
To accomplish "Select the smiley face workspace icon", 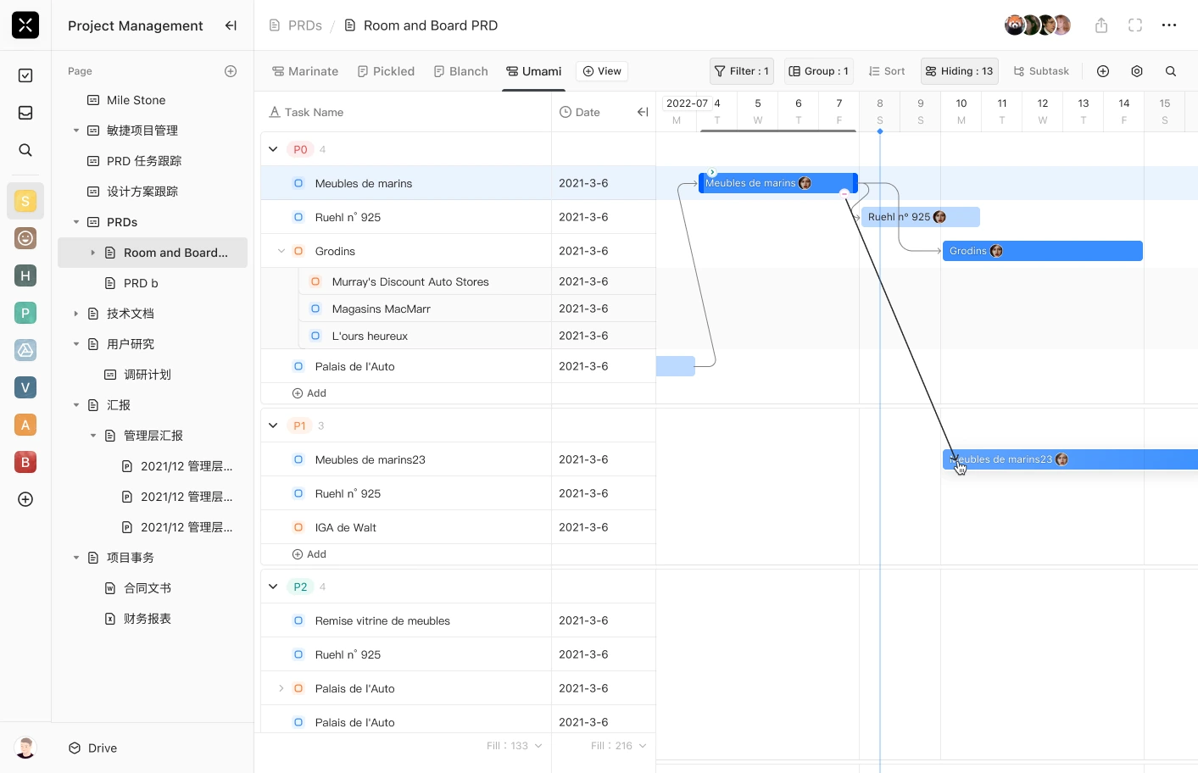I will 25,238.
